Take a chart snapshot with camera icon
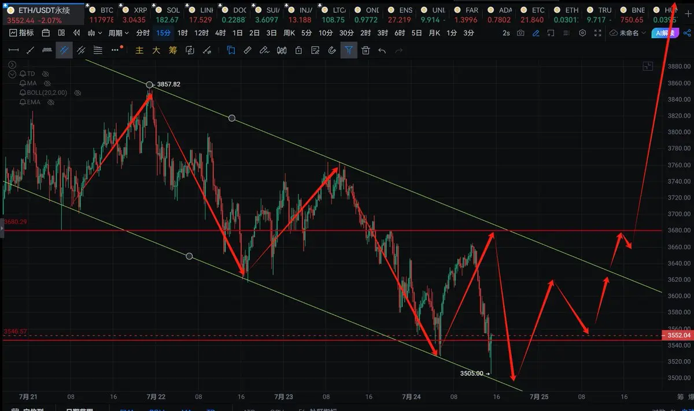The image size is (694, 411). [521, 33]
